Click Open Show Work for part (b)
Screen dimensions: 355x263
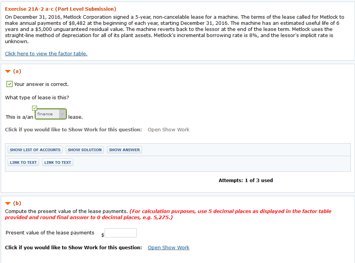pos(168,247)
